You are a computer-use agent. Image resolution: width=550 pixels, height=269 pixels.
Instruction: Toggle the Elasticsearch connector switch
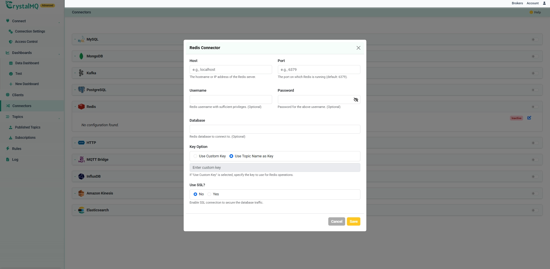[x=535, y=210]
